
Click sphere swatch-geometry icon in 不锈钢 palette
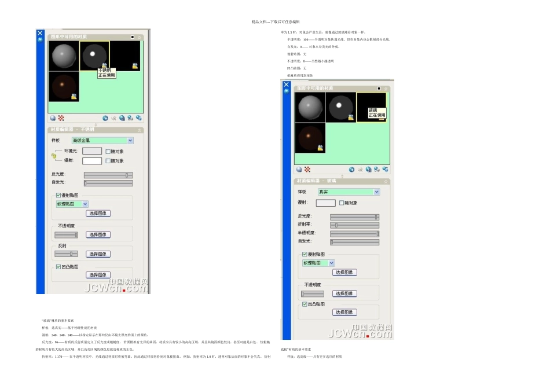(53, 118)
